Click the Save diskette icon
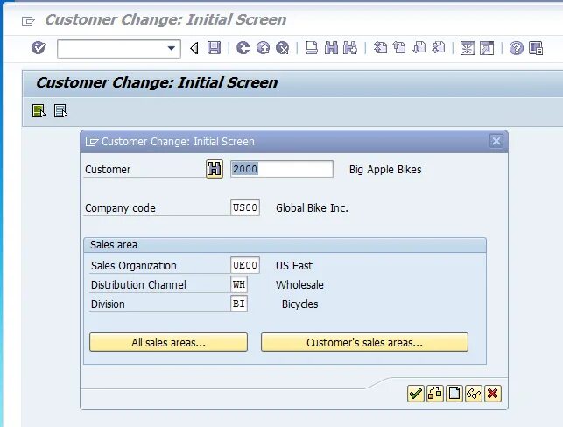Image resolution: width=563 pixels, height=427 pixels. (x=213, y=48)
